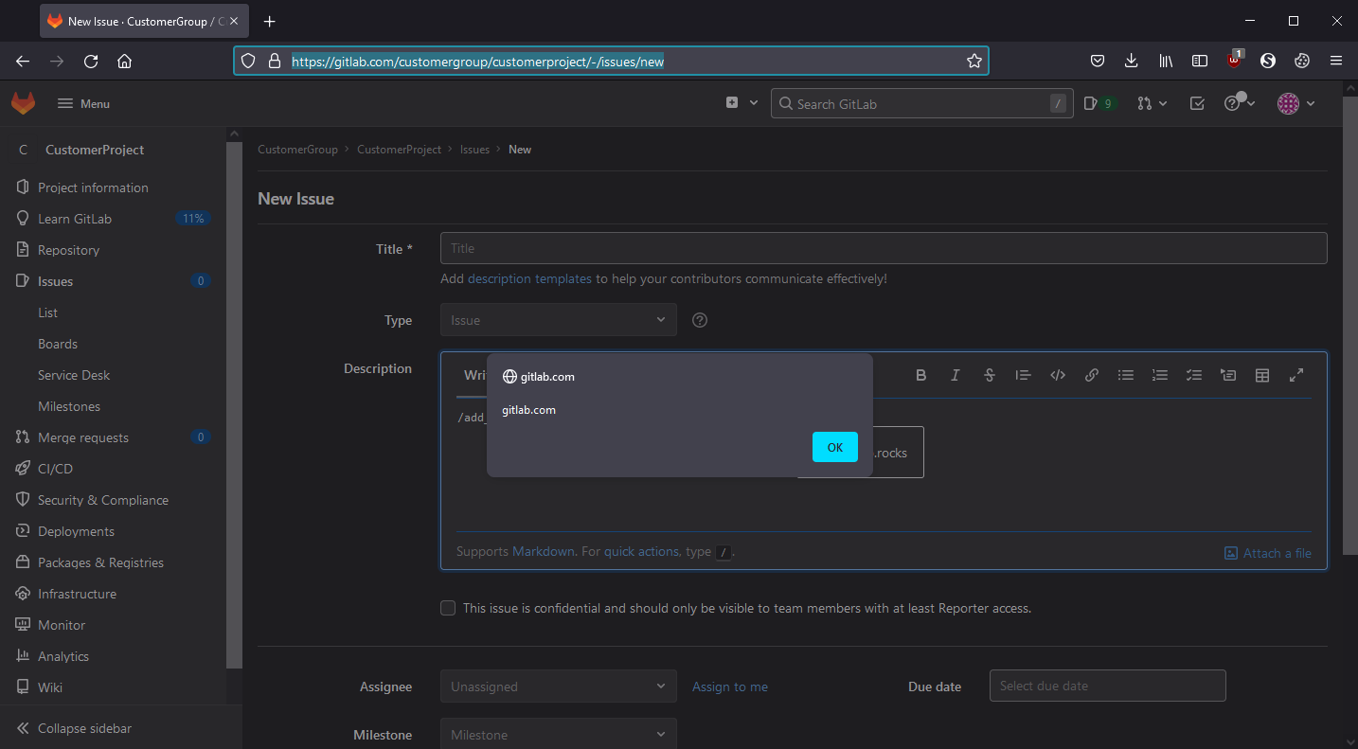Add a table to description
Image resolution: width=1358 pixels, height=749 pixels.
click(x=1261, y=375)
